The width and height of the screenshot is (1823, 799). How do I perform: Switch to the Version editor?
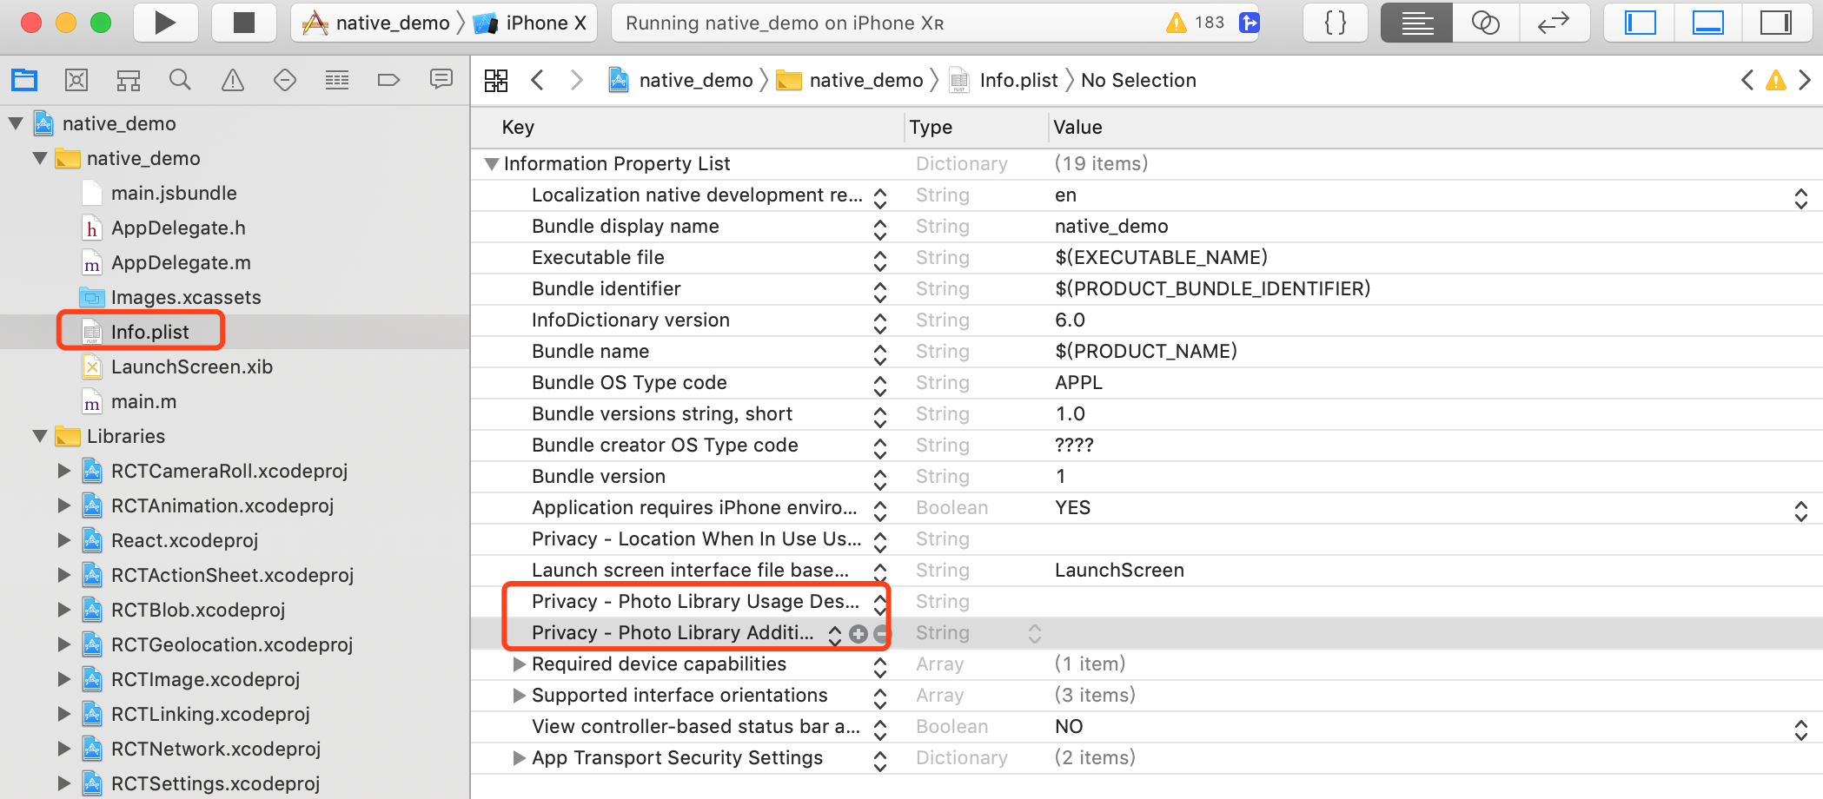coord(1554,23)
